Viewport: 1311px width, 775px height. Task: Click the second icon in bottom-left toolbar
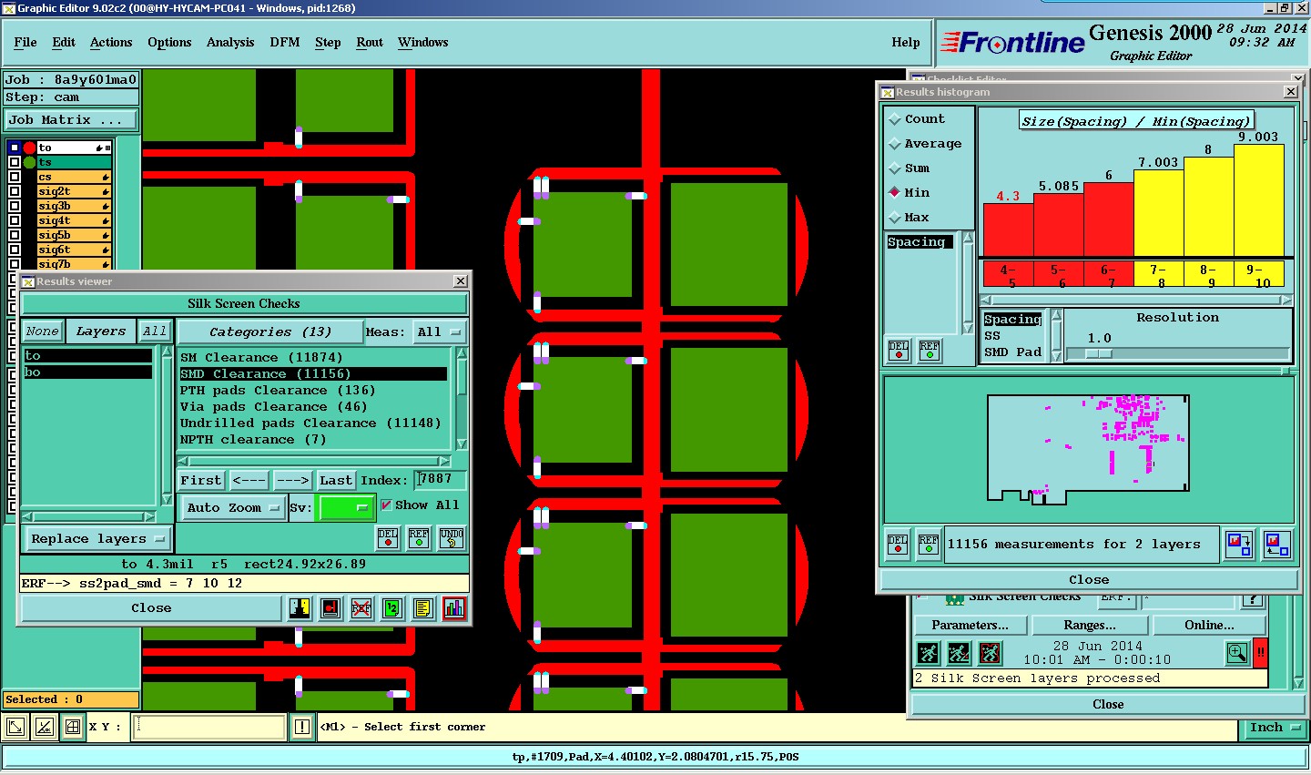click(x=45, y=727)
